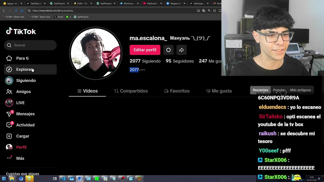
Task: Switch to the Monstruos browser tab
Action: point(129,4)
